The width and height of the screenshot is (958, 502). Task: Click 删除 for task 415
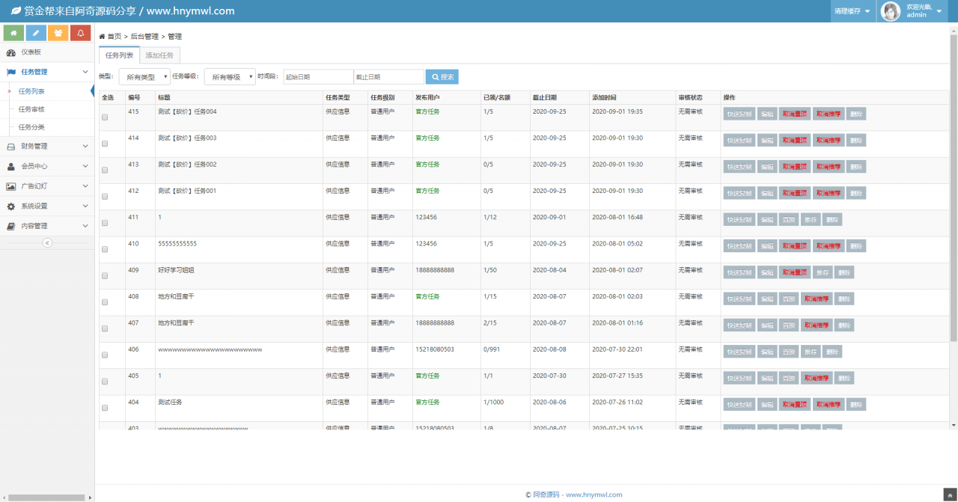856,114
